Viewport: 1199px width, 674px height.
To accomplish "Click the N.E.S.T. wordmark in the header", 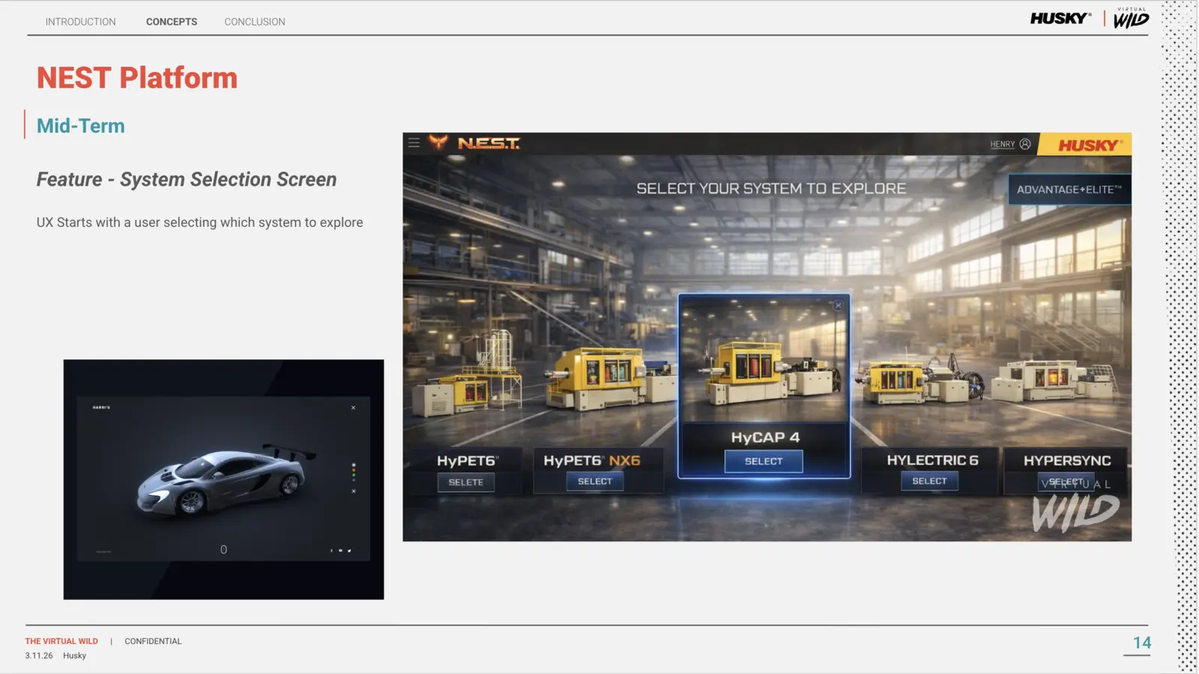I will tap(489, 143).
